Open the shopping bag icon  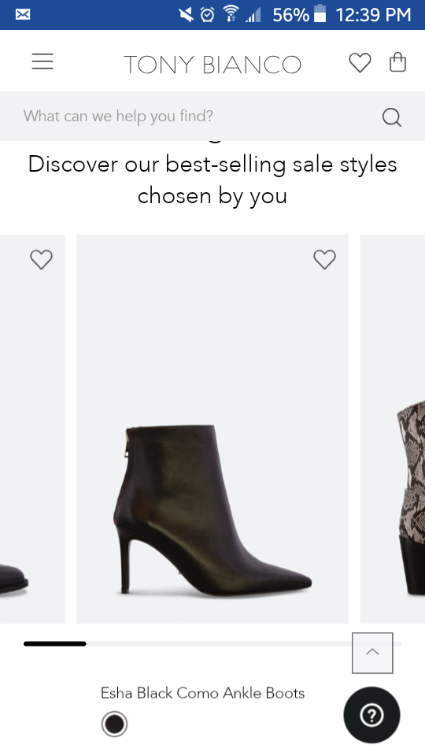[397, 63]
